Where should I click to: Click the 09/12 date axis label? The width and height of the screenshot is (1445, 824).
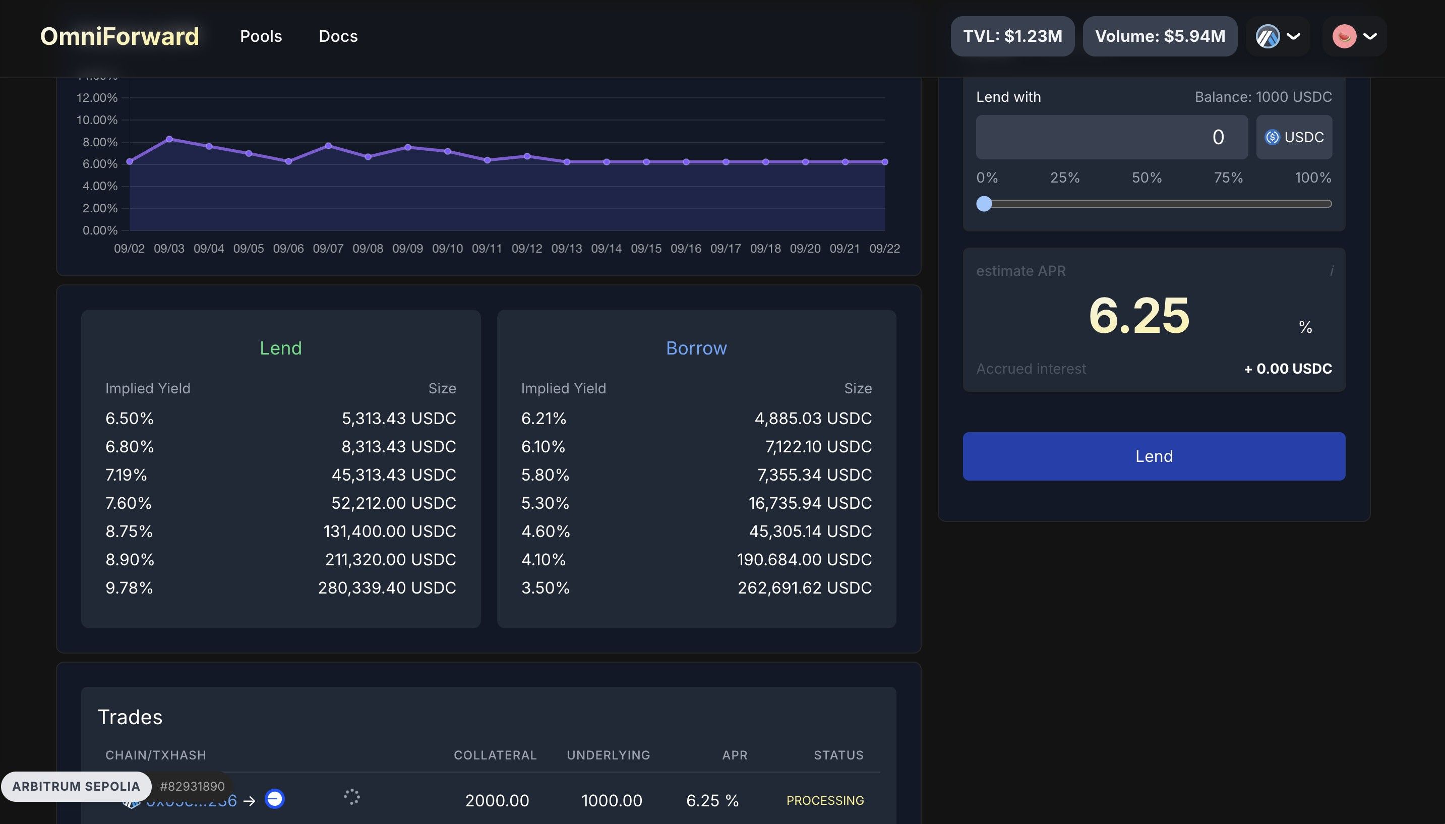(x=527, y=249)
